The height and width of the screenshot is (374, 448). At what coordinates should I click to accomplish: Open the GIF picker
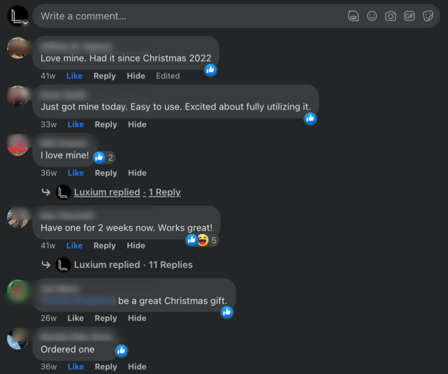[409, 16]
